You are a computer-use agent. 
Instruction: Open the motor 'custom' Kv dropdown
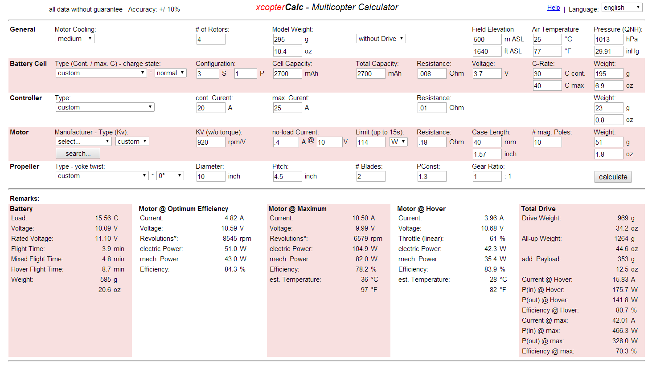tap(132, 141)
